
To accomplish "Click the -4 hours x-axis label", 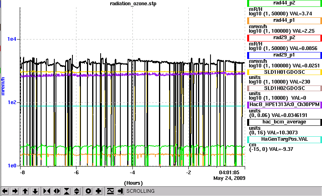I will [132, 172].
